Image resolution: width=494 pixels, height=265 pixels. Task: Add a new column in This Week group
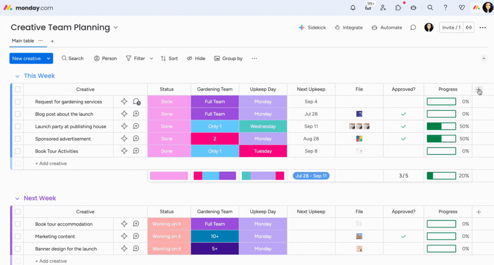(479, 90)
